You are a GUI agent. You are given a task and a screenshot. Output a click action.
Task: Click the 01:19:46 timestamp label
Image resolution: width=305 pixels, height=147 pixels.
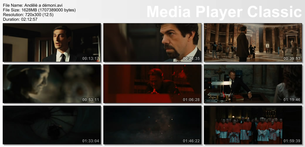pos(292,100)
